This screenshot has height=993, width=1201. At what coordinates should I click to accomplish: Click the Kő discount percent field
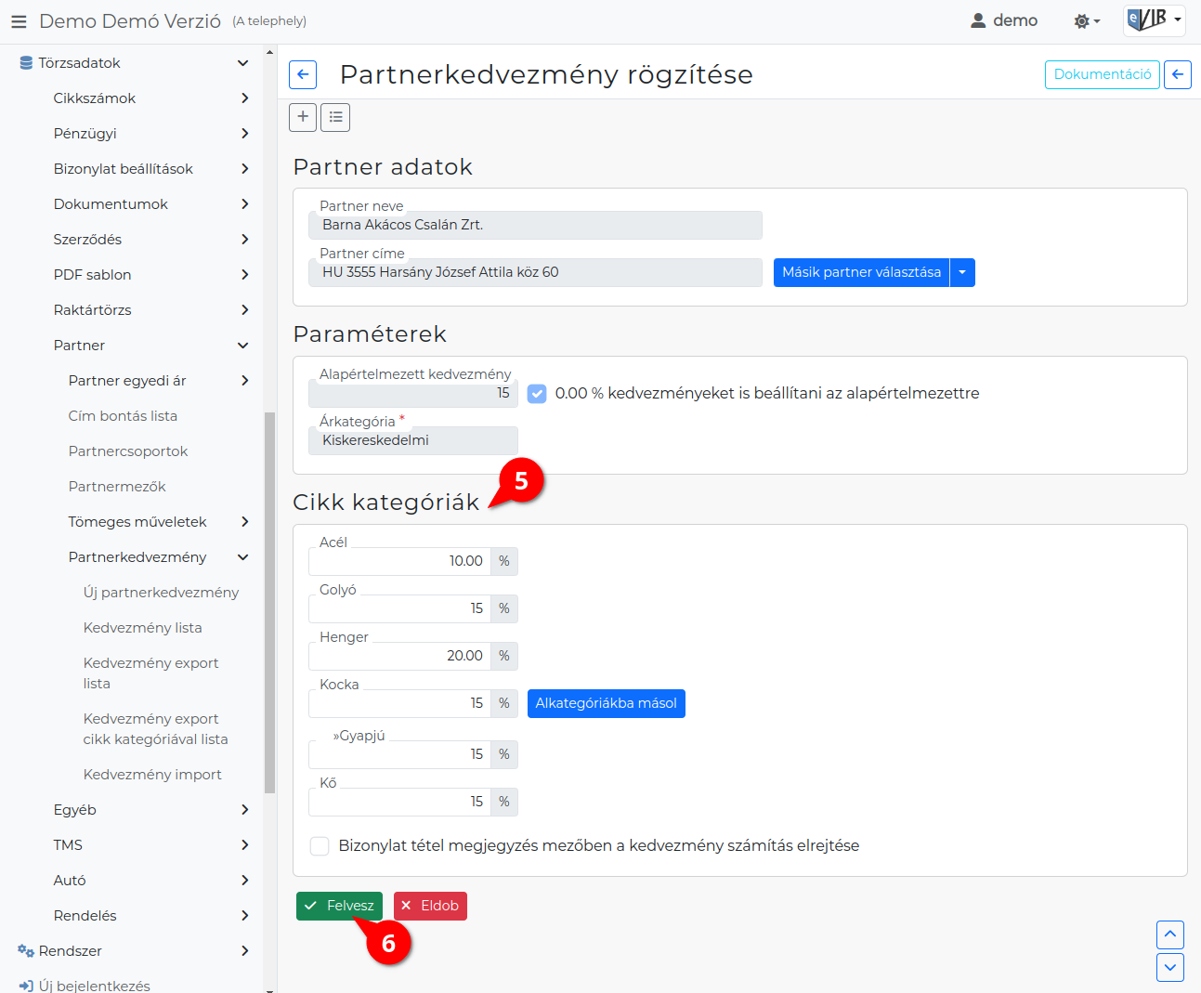tap(399, 802)
